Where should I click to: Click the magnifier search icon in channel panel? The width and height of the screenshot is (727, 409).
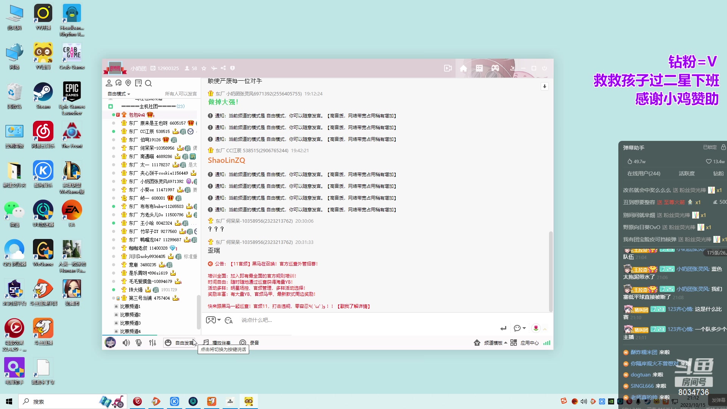[148, 83]
